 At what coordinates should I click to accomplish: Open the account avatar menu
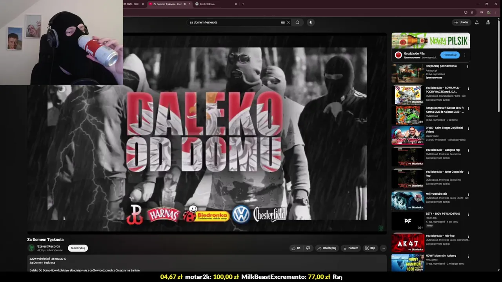488,22
